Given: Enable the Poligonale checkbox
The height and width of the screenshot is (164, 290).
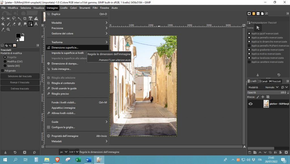Looking at the screenshot, I should click(x=3, y=71).
